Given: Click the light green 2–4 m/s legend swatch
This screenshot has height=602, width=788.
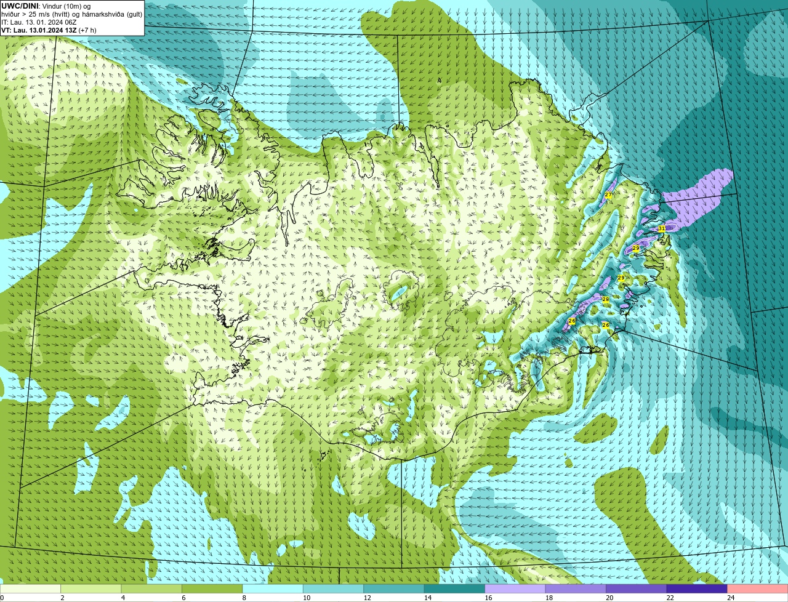Looking at the screenshot, I should point(92,588).
